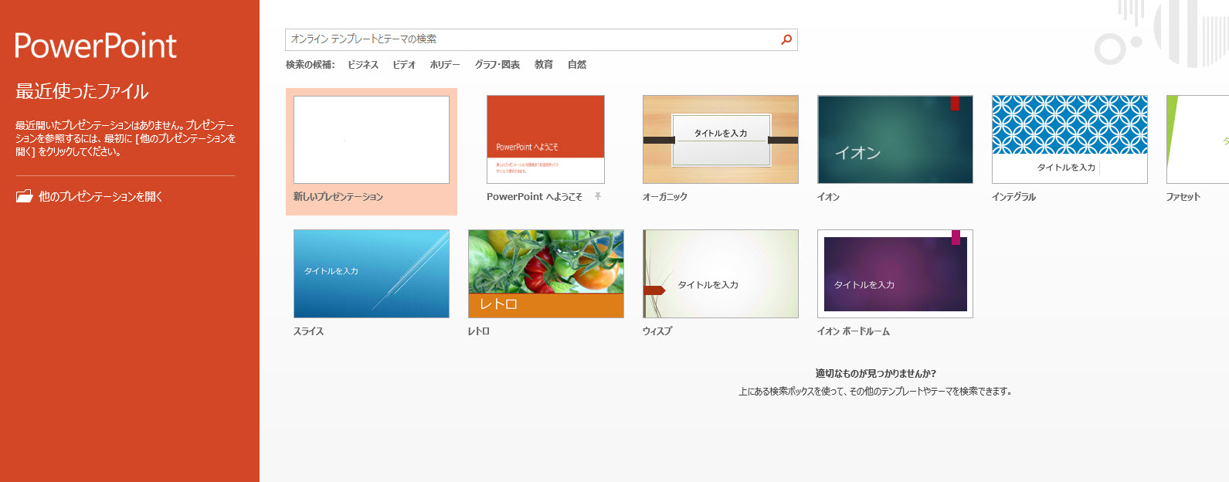Click the レトロ label below thumbnail

[x=479, y=331]
